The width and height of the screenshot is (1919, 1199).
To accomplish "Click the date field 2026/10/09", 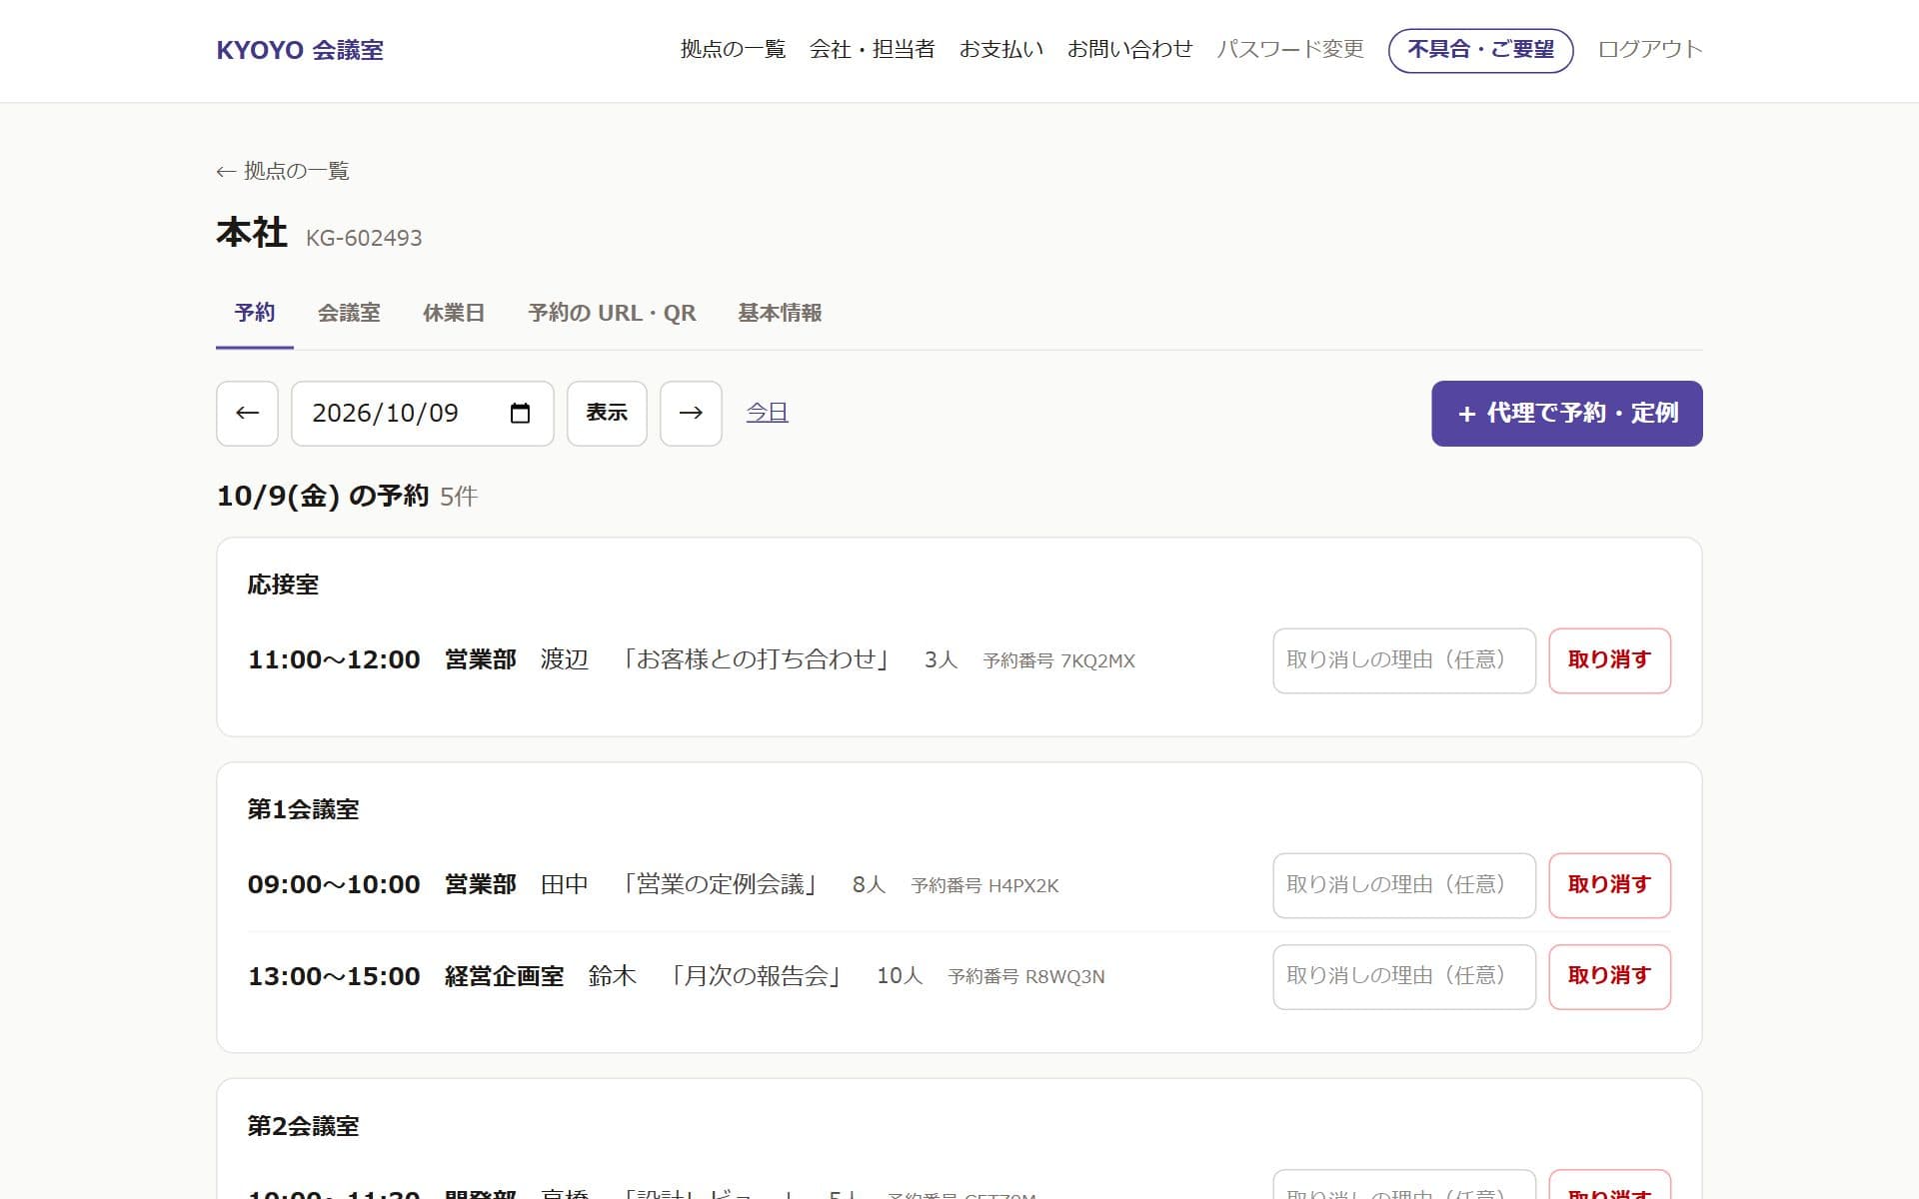I will point(422,414).
